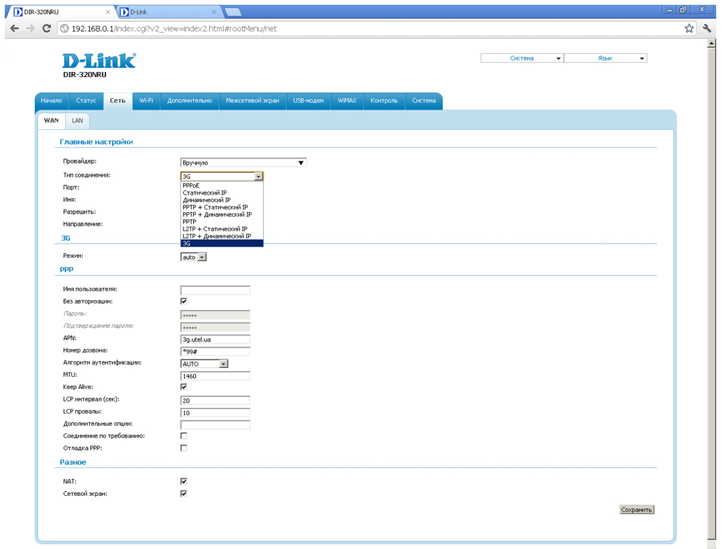Click the D-Link logo

(99, 61)
